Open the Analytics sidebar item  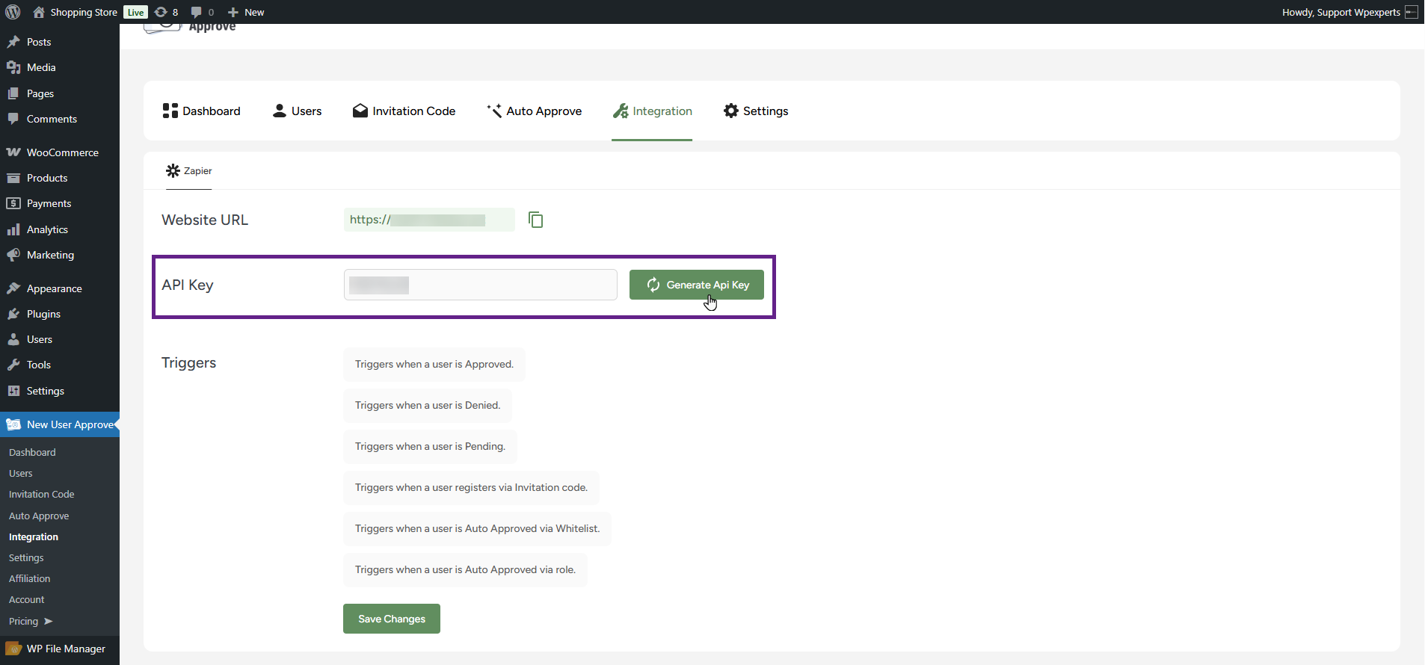[47, 229]
